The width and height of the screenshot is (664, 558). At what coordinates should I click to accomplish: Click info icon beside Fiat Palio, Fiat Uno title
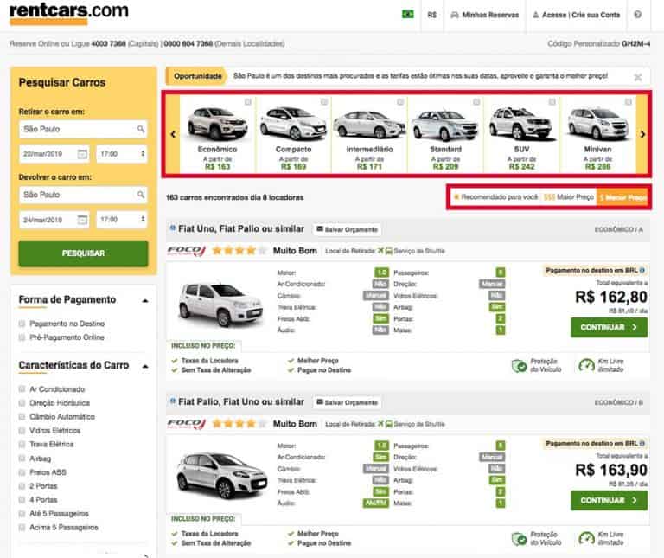click(x=173, y=401)
